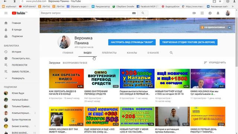Open the account avatar menu

(228, 13)
